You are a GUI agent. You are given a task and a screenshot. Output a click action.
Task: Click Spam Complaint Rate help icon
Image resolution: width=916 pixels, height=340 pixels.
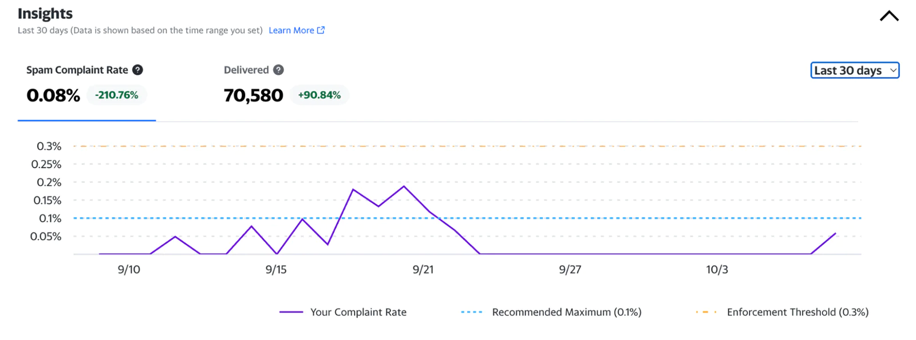(x=137, y=70)
